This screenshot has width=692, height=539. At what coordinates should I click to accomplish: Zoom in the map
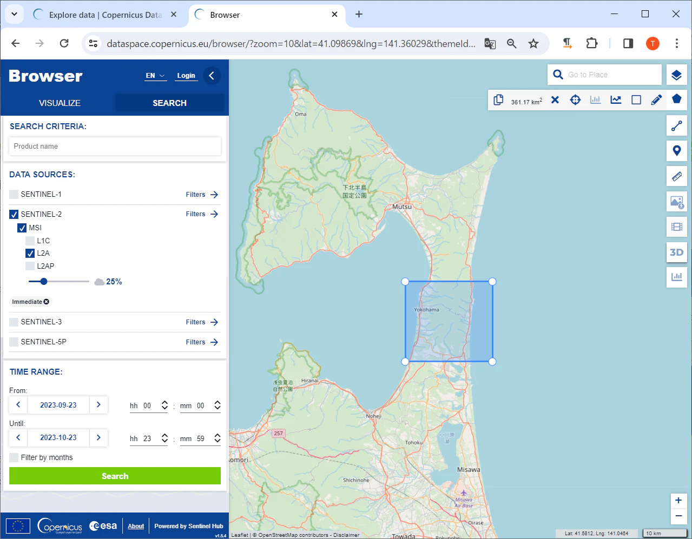678,501
